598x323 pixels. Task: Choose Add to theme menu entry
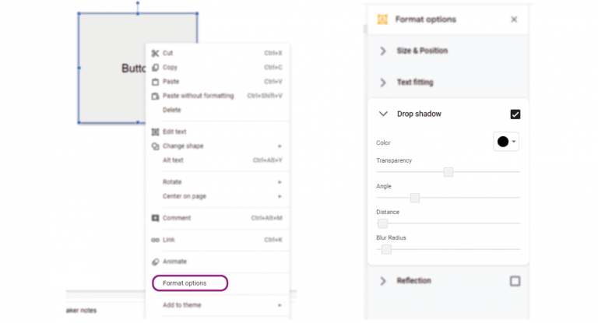click(182, 305)
